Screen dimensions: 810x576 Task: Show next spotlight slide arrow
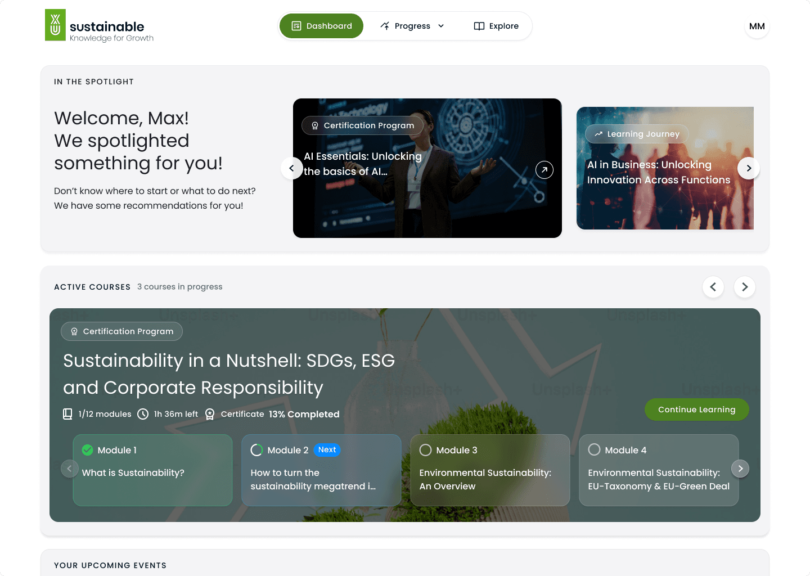pos(749,168)
